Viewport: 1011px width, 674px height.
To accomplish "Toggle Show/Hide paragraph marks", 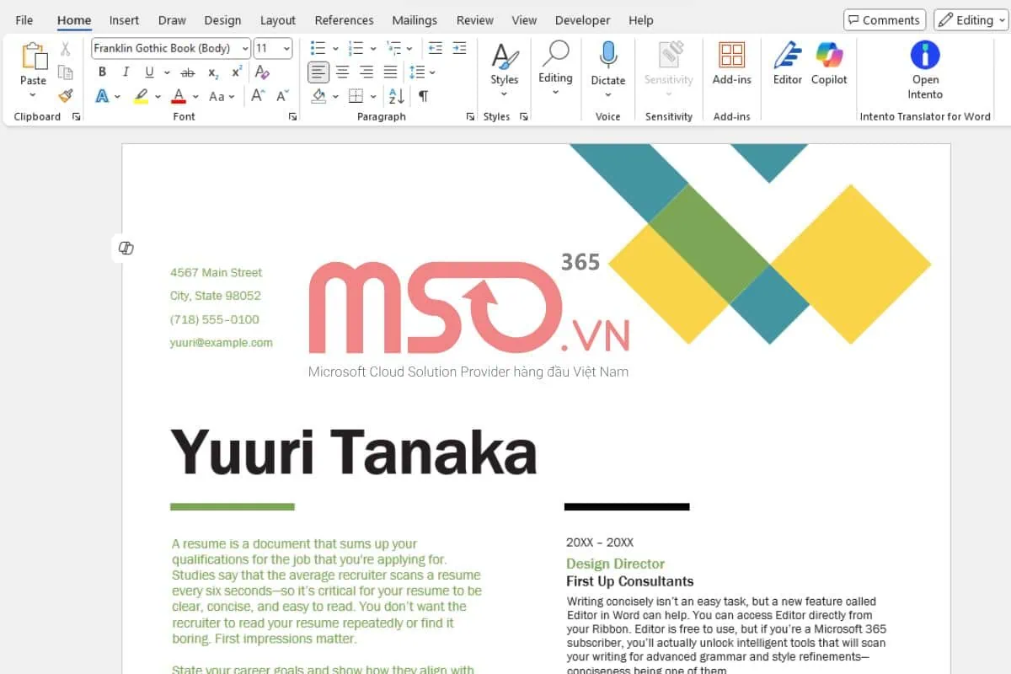I will [x=425, y=95].
